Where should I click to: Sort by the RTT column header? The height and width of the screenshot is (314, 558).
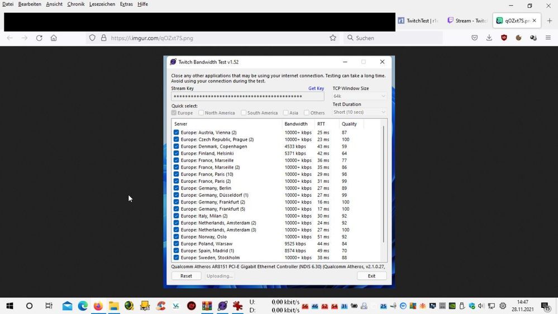[x=327, y=124]
